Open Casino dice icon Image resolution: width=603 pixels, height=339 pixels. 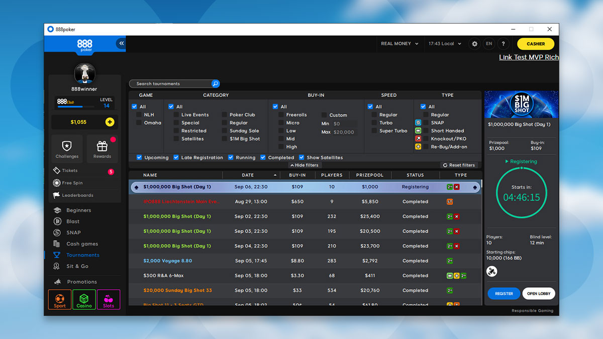tap(84, 299)
